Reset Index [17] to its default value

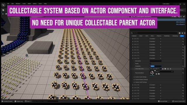point(183,96)
